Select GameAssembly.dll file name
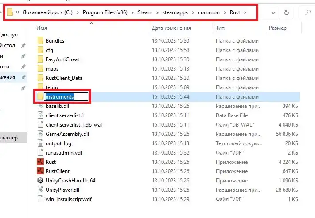 [67, 134]
